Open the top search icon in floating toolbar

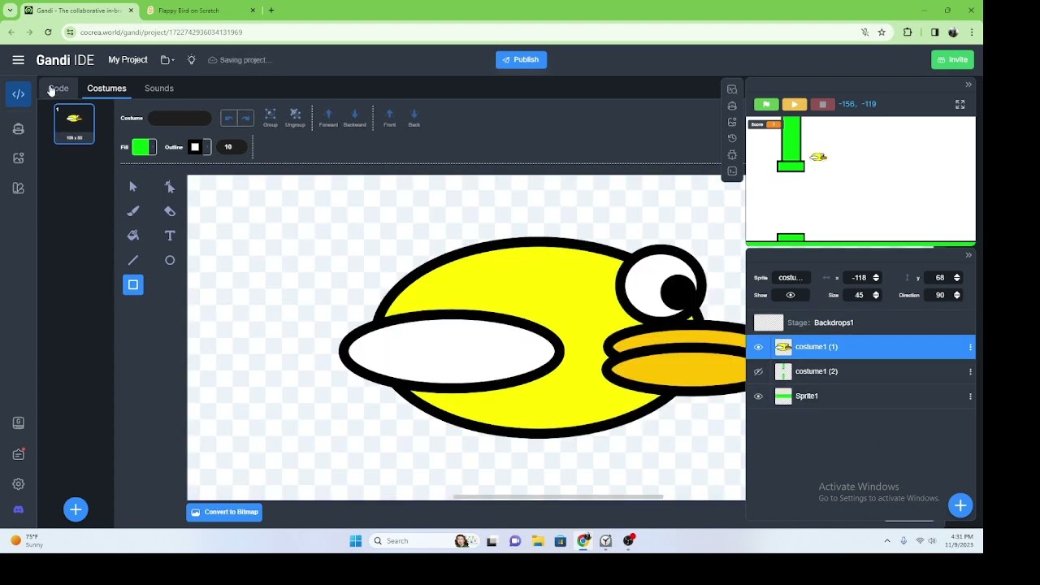(732, 89)
